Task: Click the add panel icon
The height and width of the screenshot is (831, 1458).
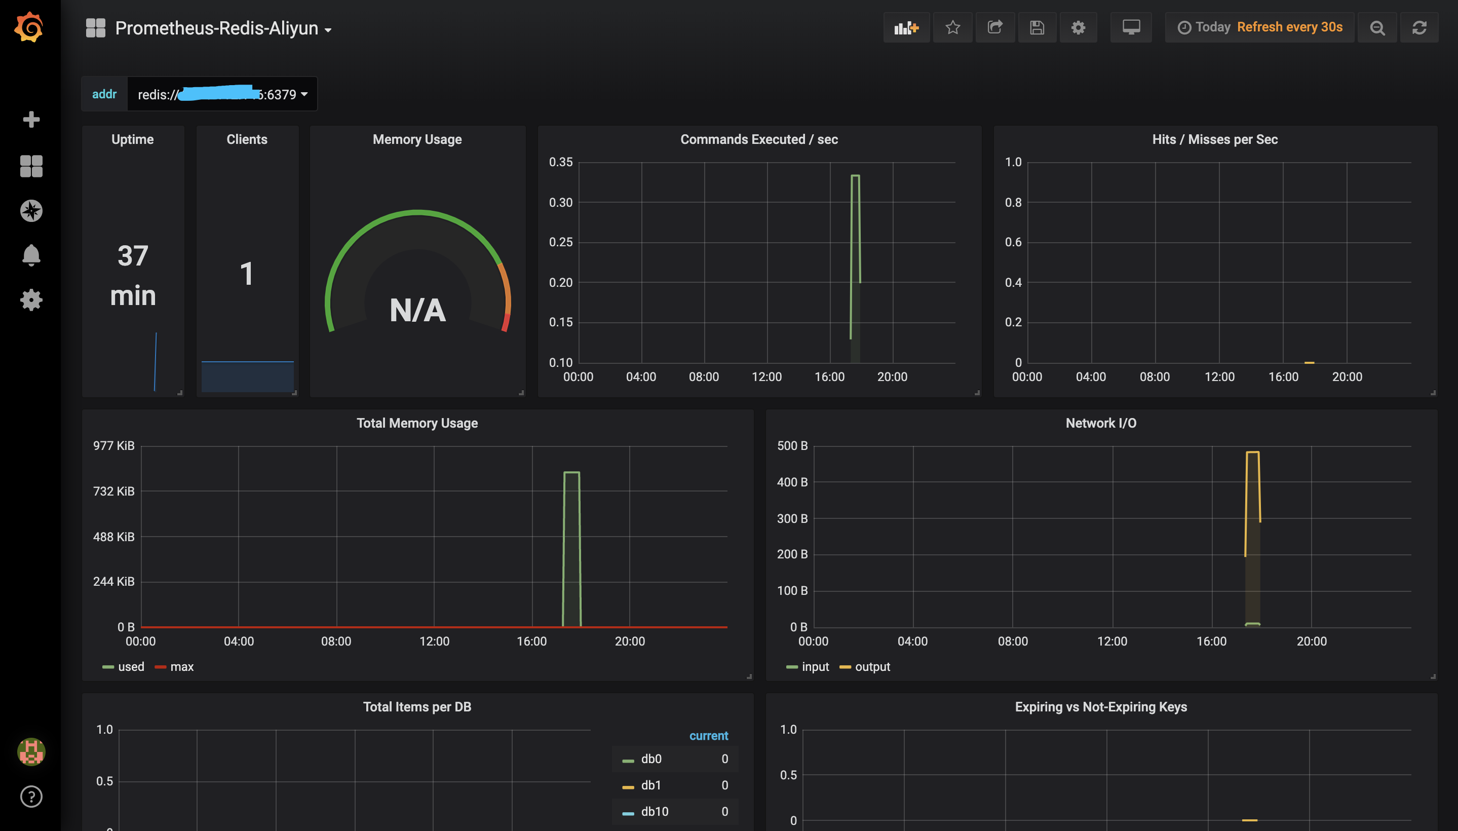Action: [x=906, y=28]
